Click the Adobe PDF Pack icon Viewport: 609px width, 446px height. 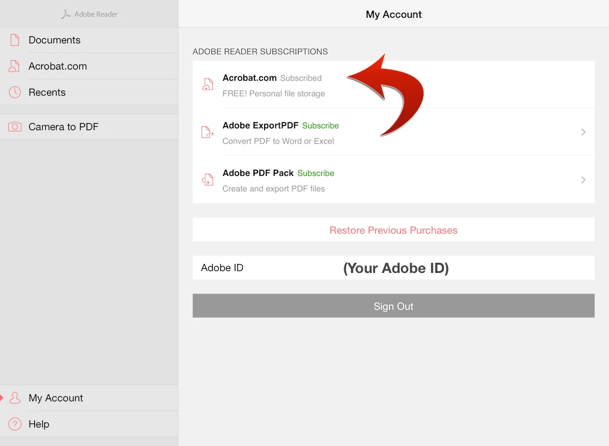(x=208, y=180)
